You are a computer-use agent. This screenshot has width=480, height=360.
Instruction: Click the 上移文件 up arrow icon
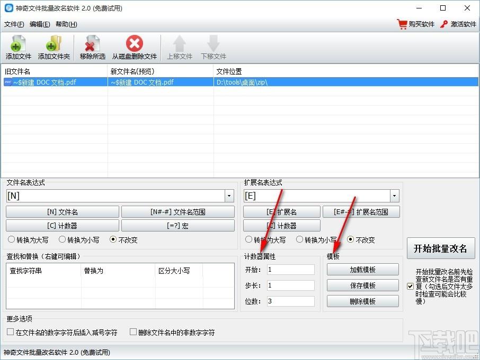point(180,43)
